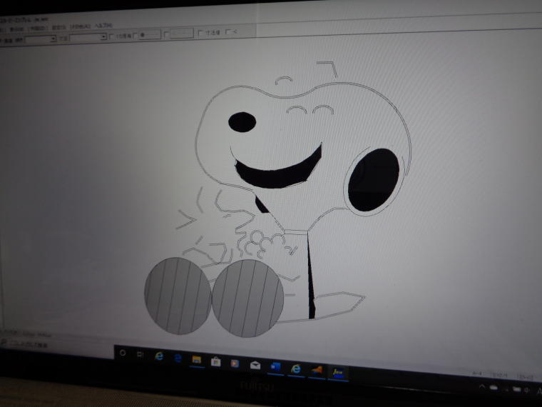Open File Explorer from the taskbar
542x407 pixels.
196,359
